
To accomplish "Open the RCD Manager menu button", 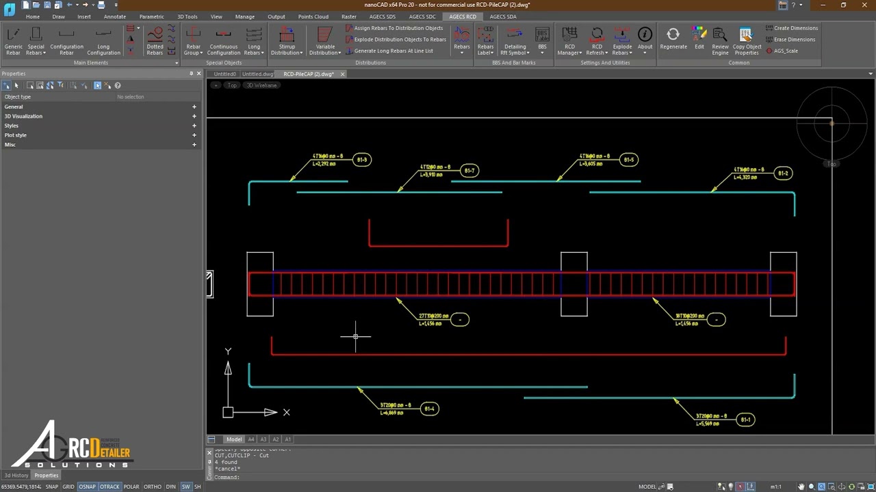I will pos(569,42).
